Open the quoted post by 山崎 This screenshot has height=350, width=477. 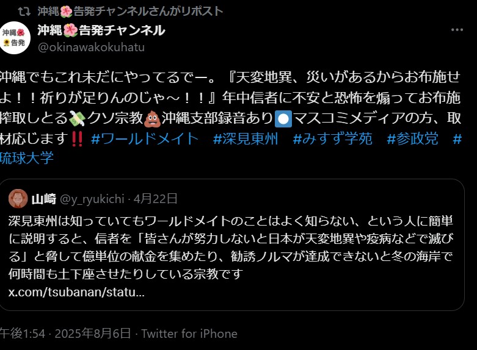tap(232, 245)
